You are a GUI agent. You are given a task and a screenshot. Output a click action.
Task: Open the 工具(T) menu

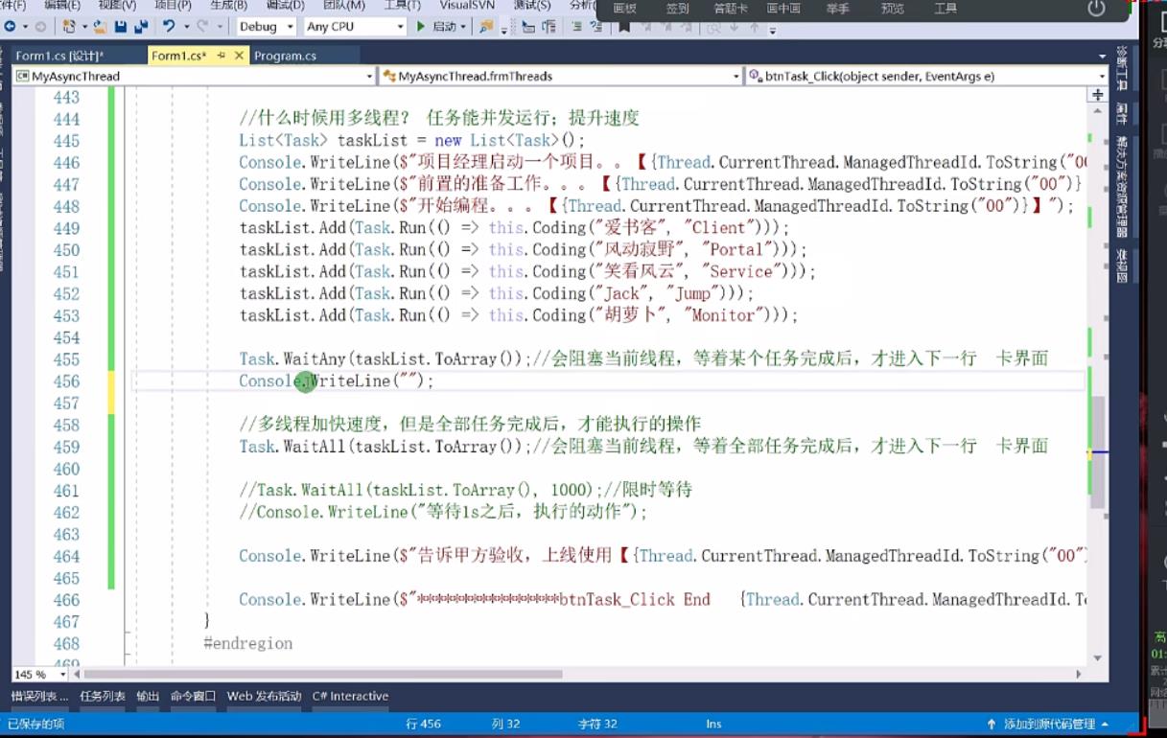pos(402,6)
